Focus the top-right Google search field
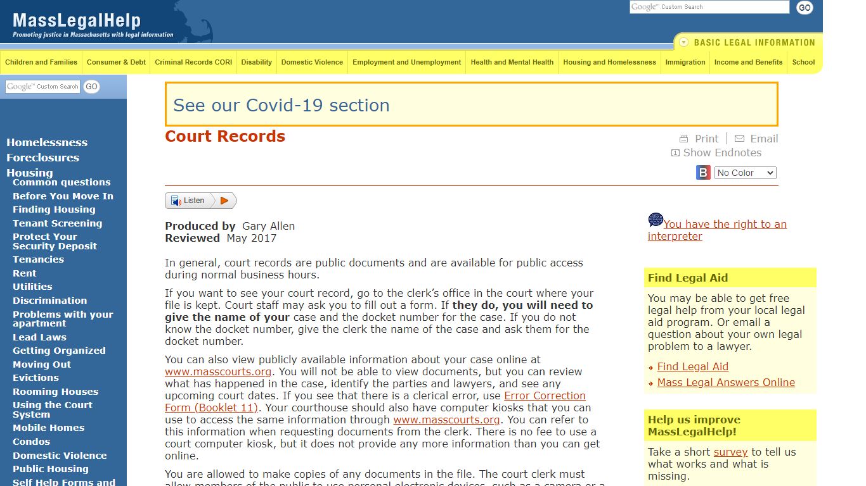The image size is (866, 486). point(709,7)
